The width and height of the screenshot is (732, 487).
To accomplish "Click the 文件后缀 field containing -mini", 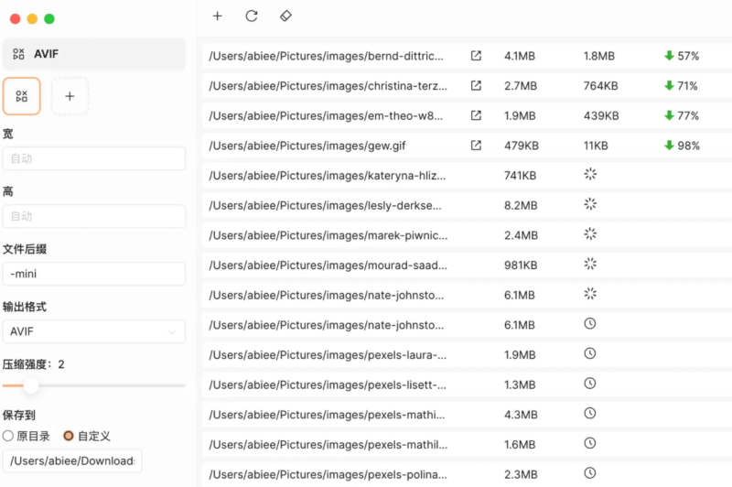I will (x=93, y=274).
